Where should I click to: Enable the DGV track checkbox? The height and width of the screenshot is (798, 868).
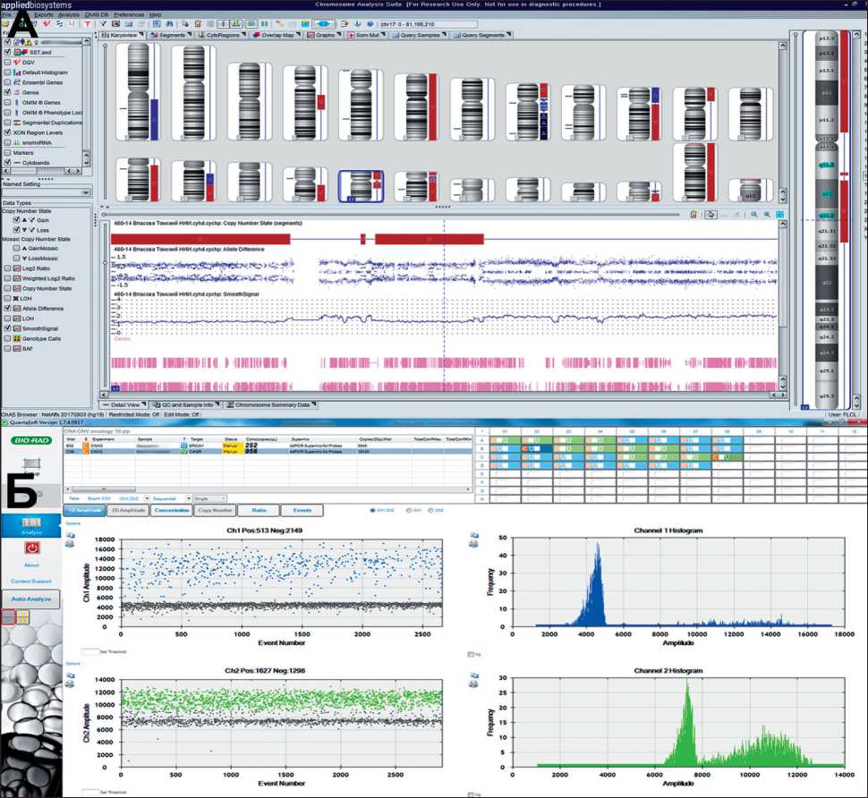pyautogui.click(x=7, y=63)
